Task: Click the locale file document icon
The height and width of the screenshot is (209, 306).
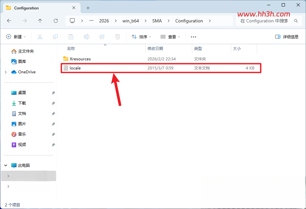Action: point(66,68)
